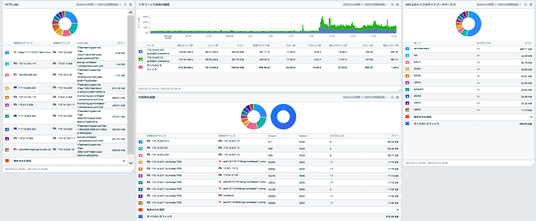Click search magnifier in HTTP_URL widget
The image size is (536, 221).
pos(125,4)
